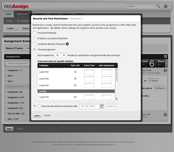
Task: Open the Assignment menu
Action: pyautogui.click(x=23, y=14)
